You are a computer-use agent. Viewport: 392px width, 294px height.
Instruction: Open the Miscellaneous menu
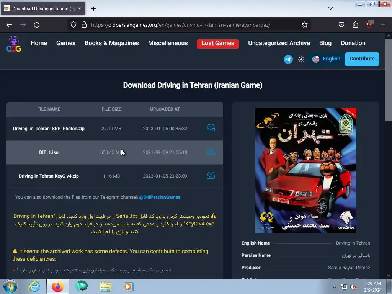coord(168,43)
